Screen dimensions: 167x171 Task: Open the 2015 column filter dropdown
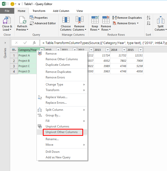tap(140, 50)
